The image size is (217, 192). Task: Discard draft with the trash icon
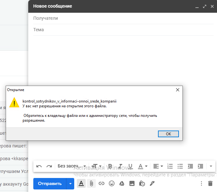click(210, 183)
